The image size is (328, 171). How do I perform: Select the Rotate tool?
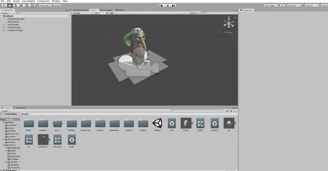click(x=15, y=6)
